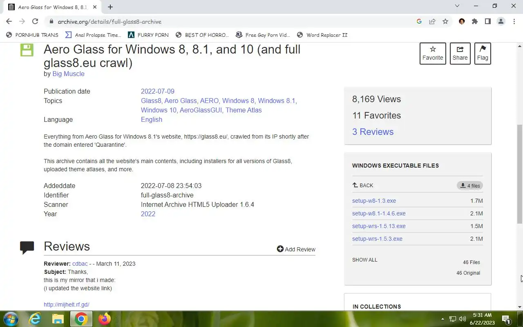Click the Google icon in the address bar
Viewport: 523px width, 327px height.
click(419, 22)
